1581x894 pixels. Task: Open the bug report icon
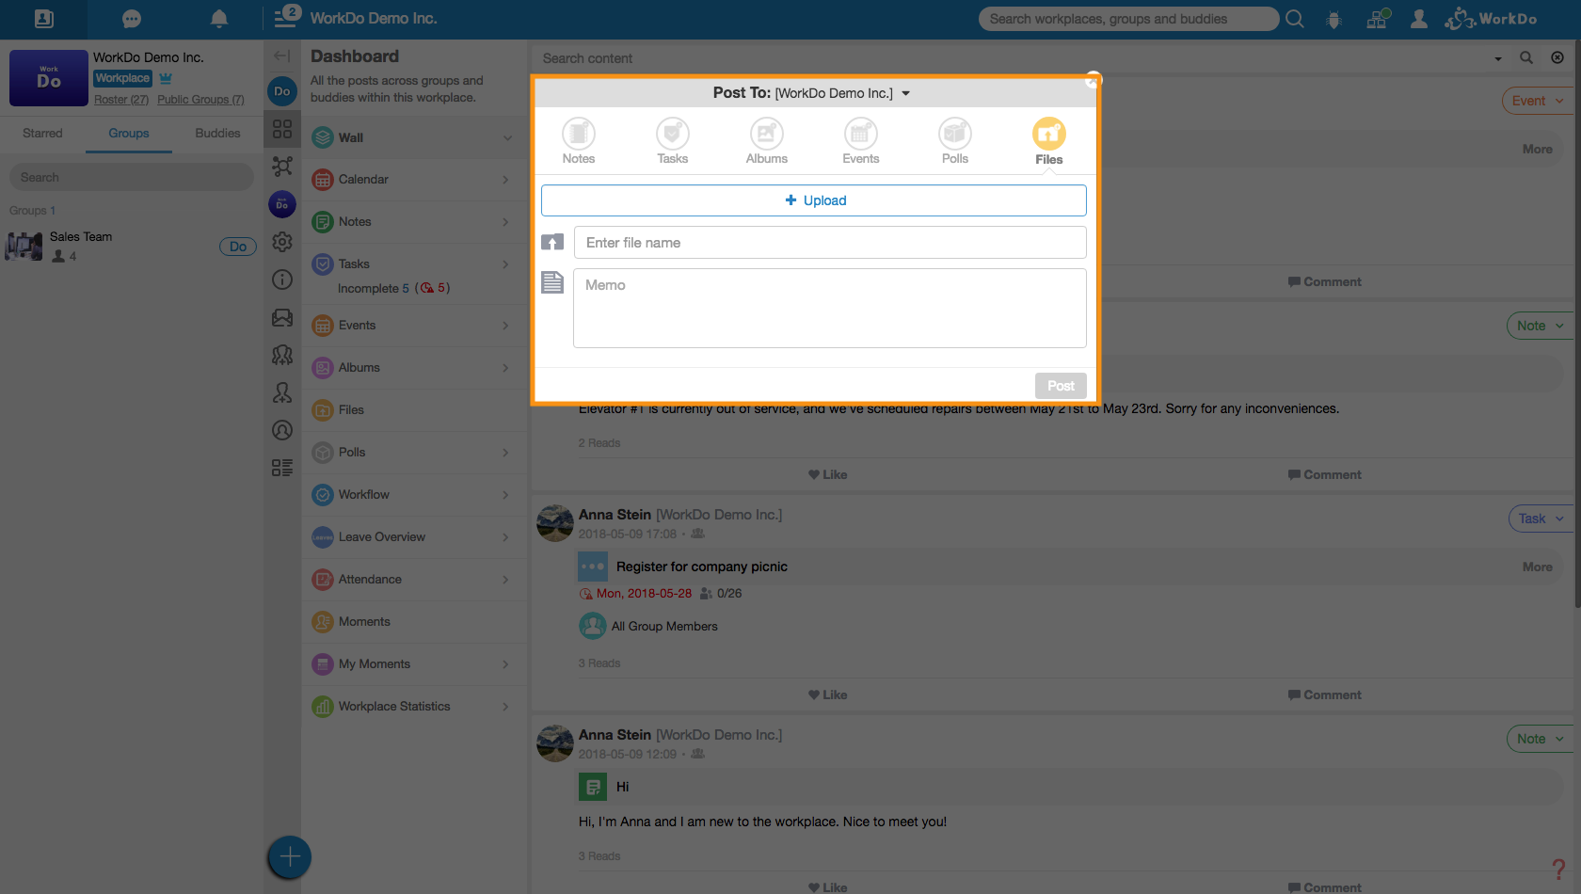coord(1333,19)
